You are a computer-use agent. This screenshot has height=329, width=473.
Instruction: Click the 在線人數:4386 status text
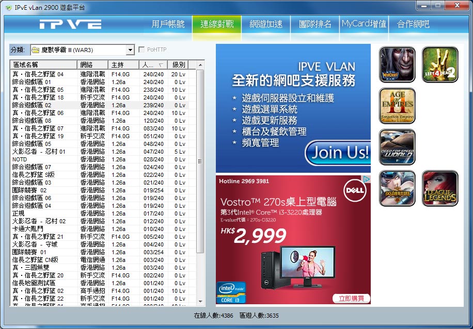[213, 316]
